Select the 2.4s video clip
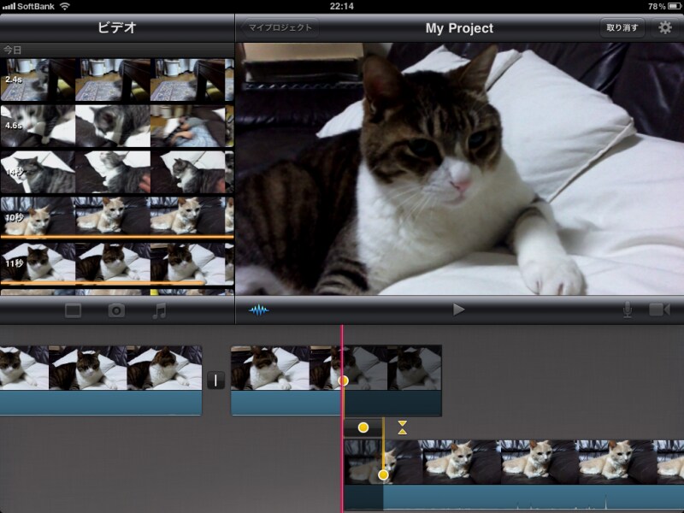Viewport: 684px width, 513px height. tap(116, 80)
